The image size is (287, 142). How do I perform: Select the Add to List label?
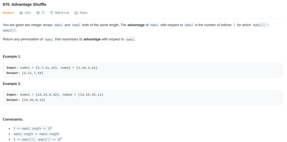click(x=62, y=13)
